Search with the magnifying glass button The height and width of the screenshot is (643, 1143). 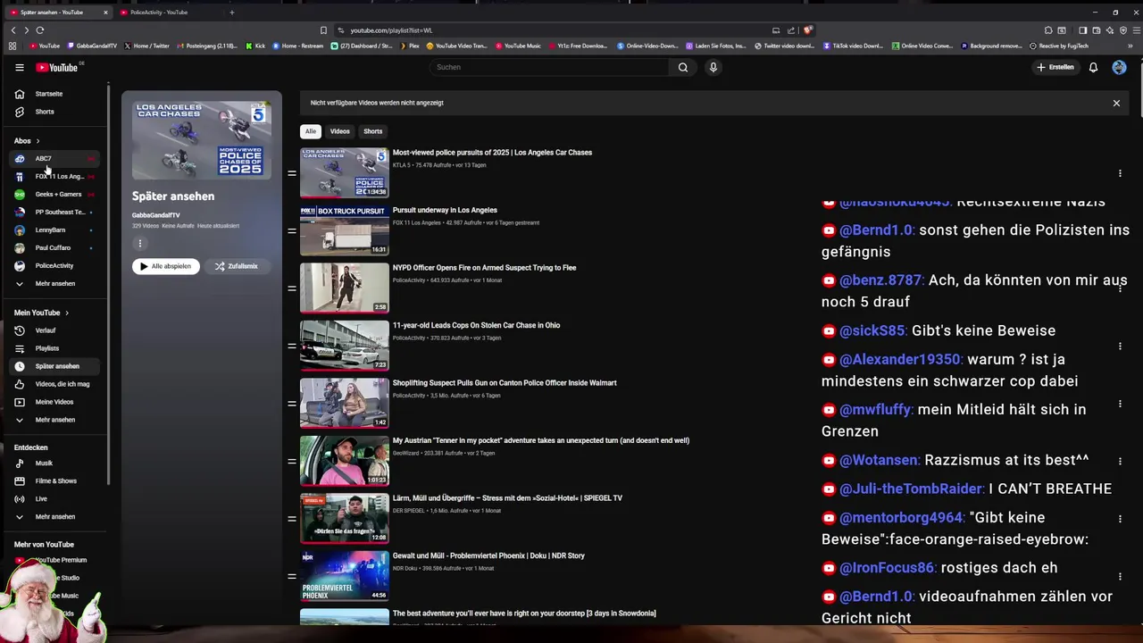pos(683,67)
